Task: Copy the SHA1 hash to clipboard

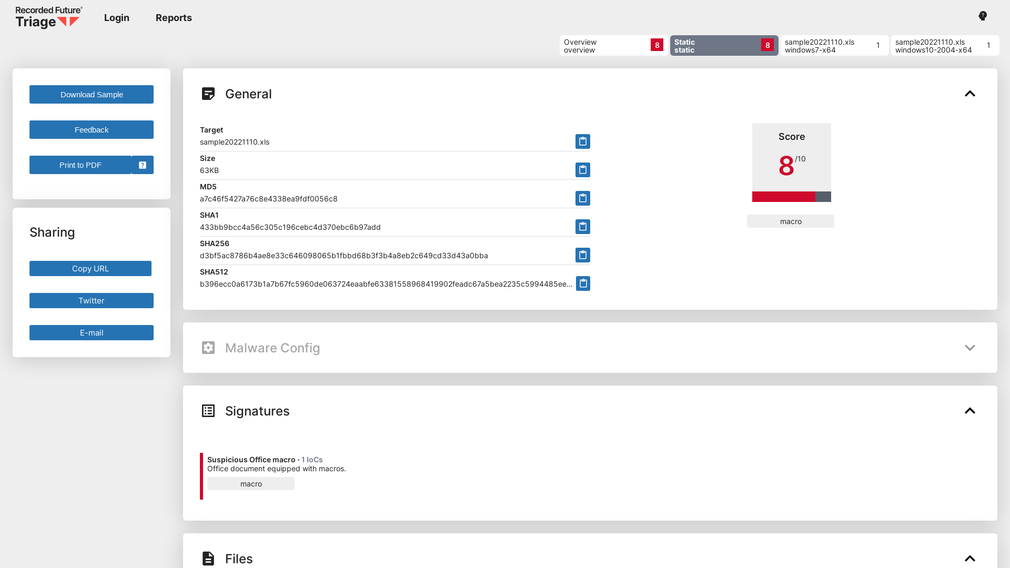Action: (x=582, y=227)
